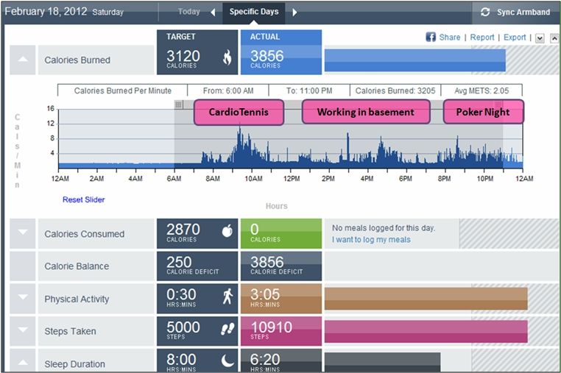Click the Sync Armband refresh icon
Image resolution: width=561 pixels, height=373 pixels.
(485, 12)
